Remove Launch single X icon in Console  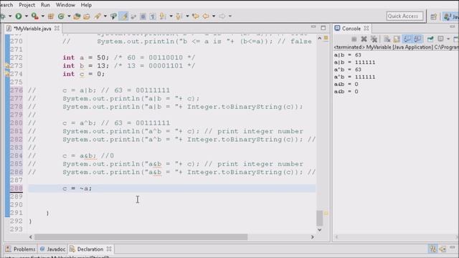364,39
